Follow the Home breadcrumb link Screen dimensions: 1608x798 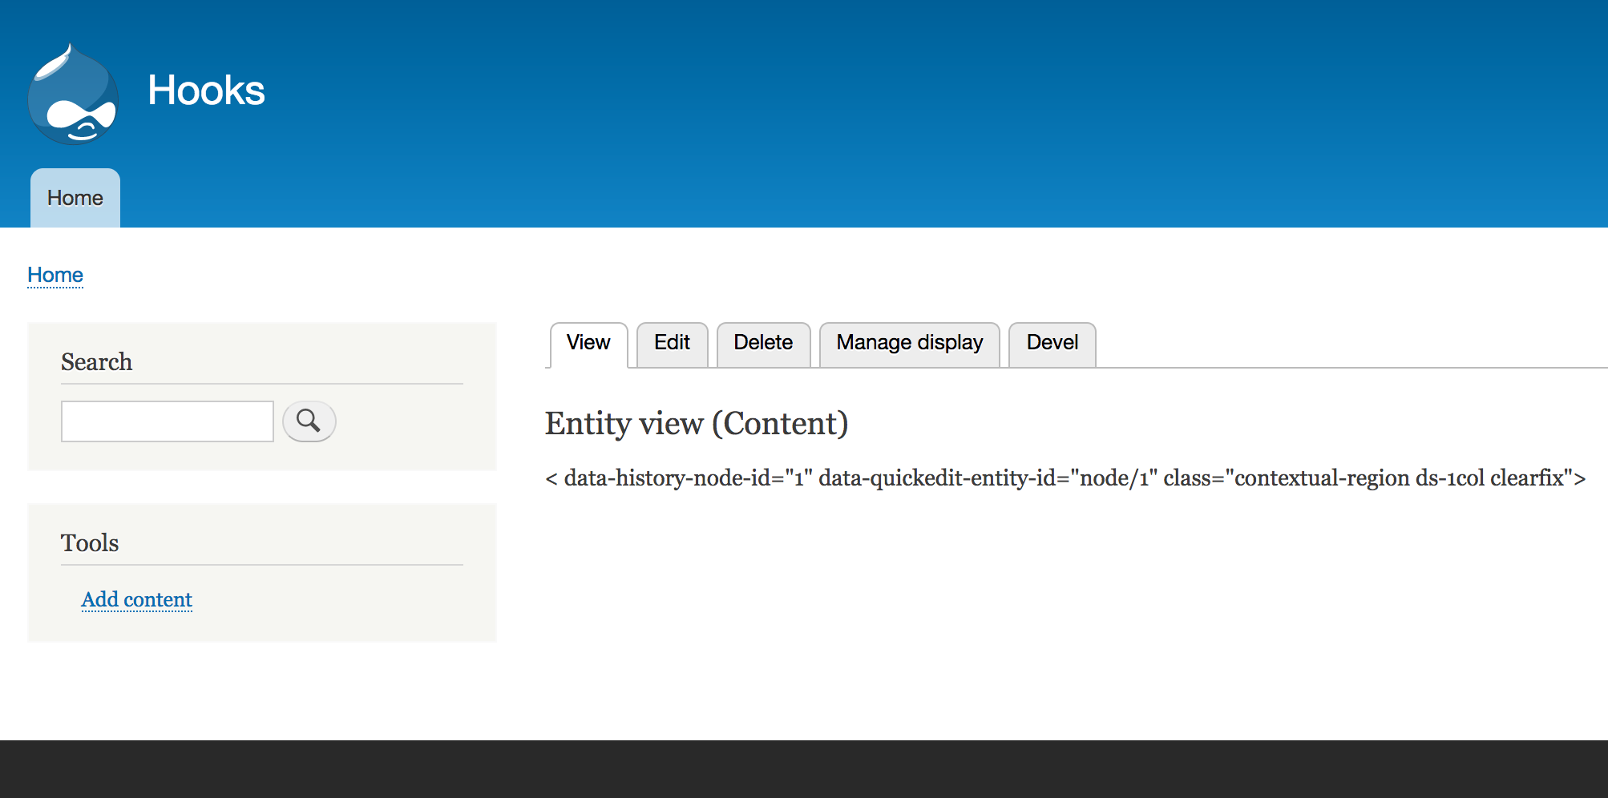click(x=55, y=275)
